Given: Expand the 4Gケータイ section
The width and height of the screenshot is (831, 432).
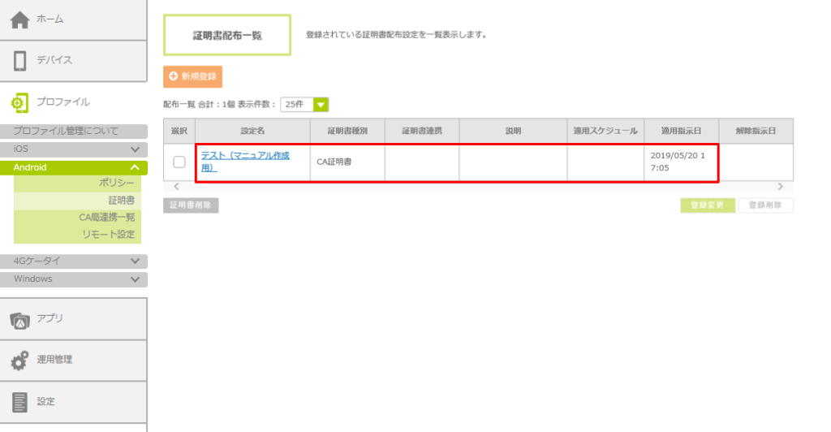Looking at the screenshot, I should pos(135,261).
